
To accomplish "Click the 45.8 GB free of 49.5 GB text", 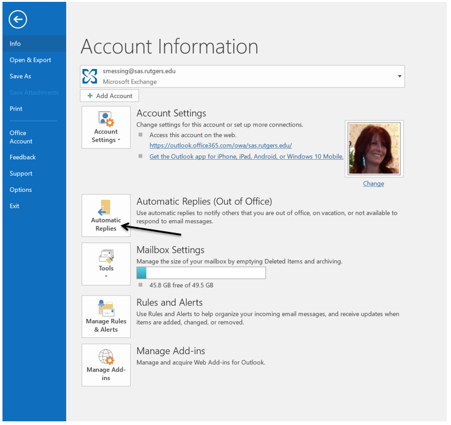I will coord(181,285).
